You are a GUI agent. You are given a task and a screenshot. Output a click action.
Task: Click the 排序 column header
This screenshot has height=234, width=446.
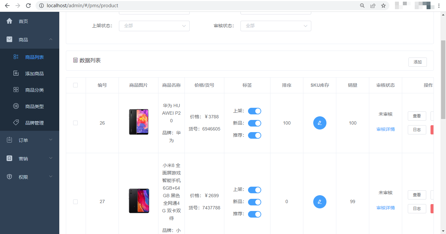287,85
